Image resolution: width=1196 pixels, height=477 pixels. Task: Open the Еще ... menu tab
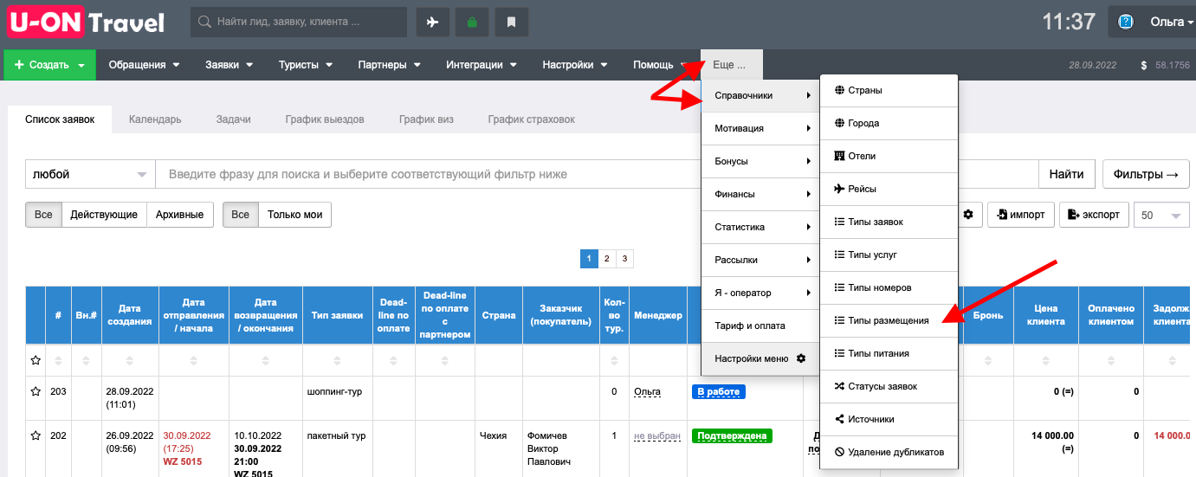732,65
